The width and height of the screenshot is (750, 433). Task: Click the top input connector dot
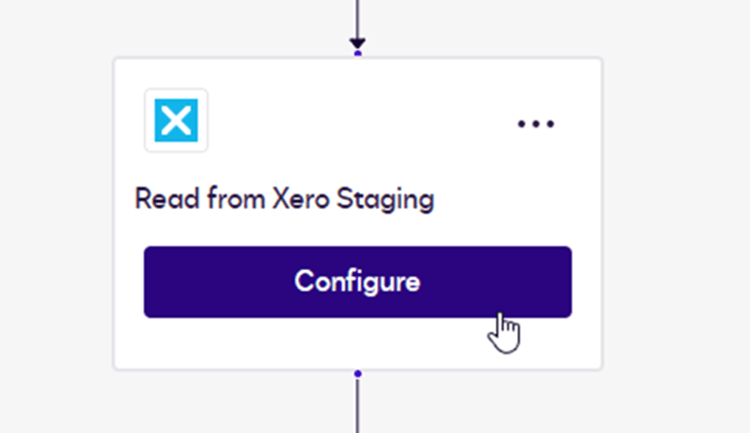point(357,54)
